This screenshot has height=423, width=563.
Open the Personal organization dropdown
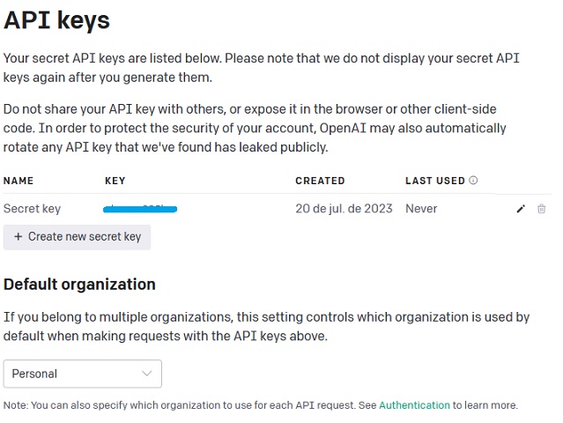click(x=83, y=374)
